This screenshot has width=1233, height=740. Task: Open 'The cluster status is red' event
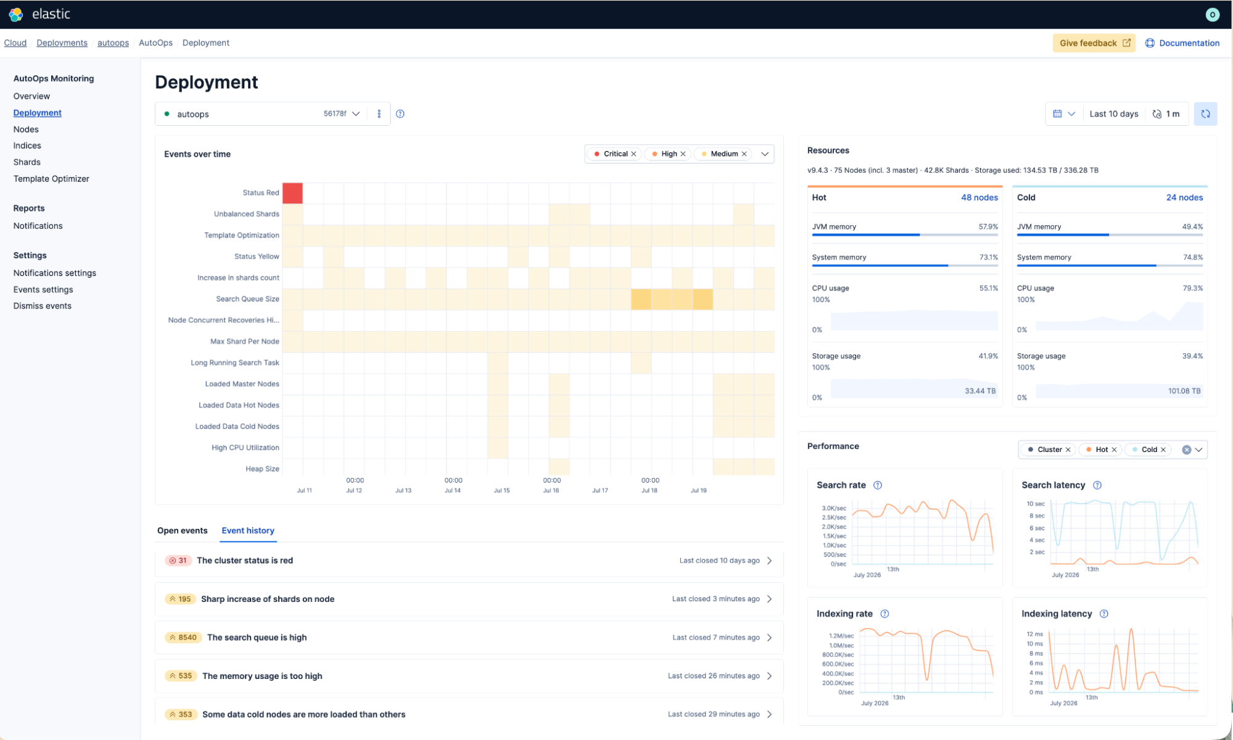pyautogui.click(x=469, y=561)
